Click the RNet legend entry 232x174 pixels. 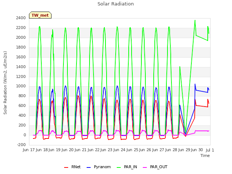(x=72, y=167)
